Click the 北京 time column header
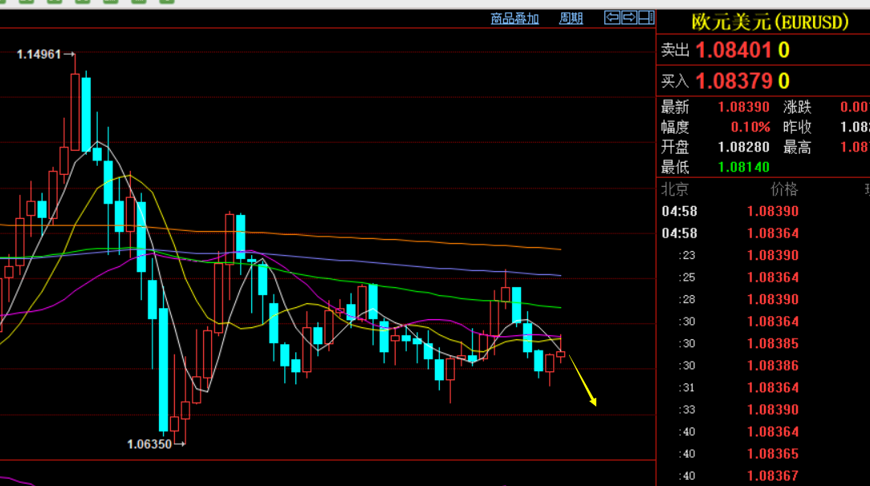This screenshot has height=486, width=870. (x=675, y=189)
